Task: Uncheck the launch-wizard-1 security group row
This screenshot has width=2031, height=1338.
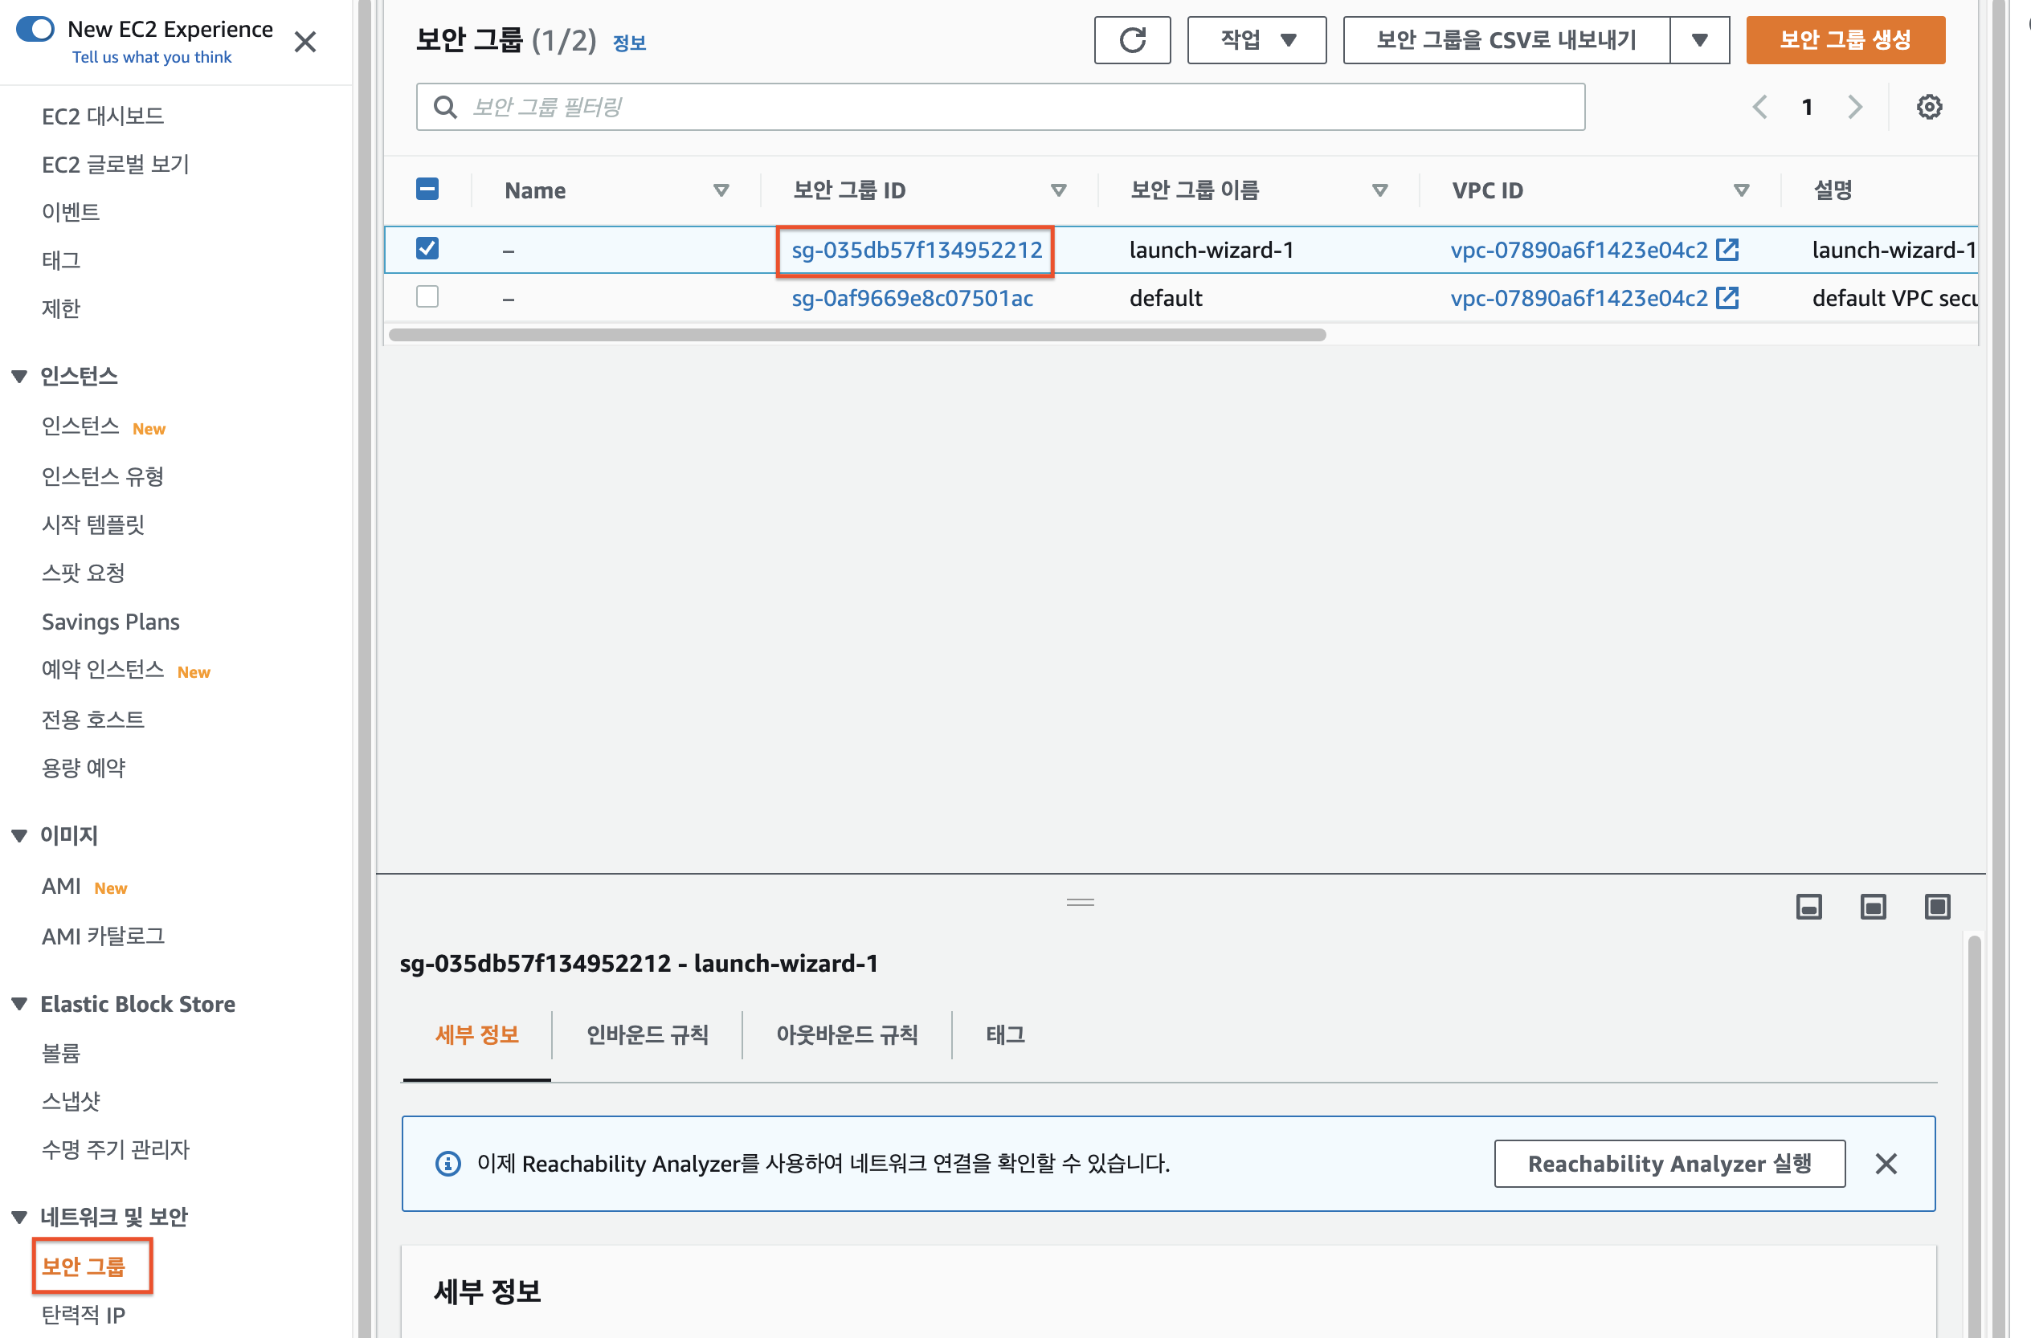Action: pos(427,248)
